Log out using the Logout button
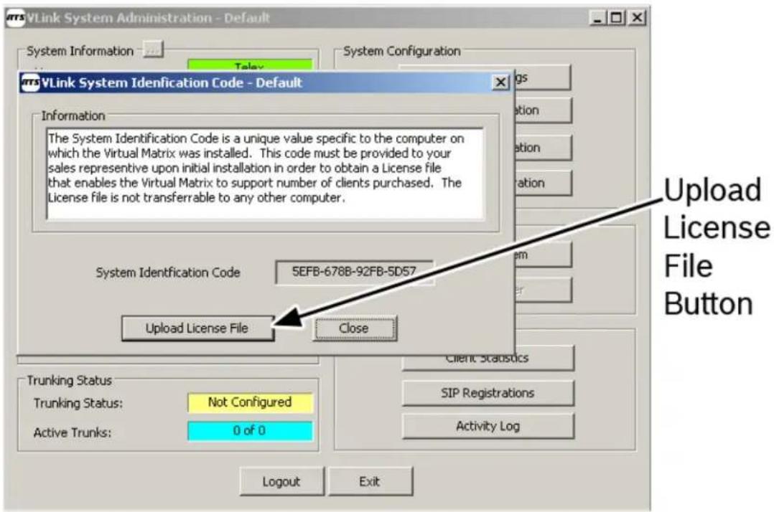 [x=281, y=481]
